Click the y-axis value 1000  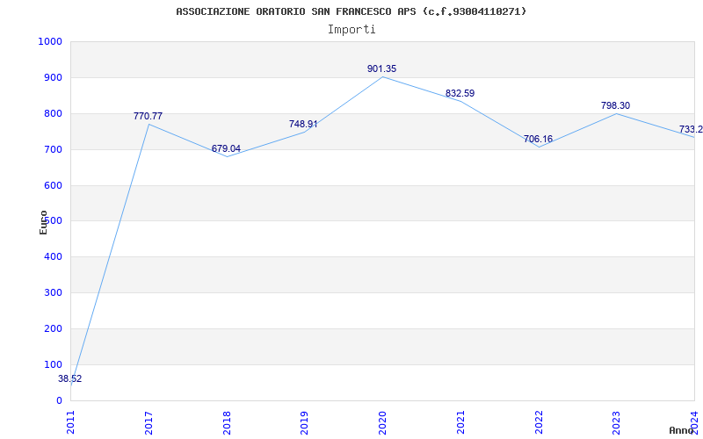coord(50,41)
